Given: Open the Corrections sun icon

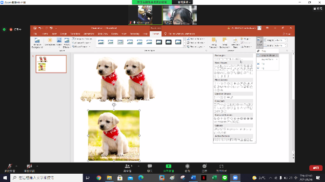Looking at the screenshot, I should pyautogui.click(x=50, y=40).
